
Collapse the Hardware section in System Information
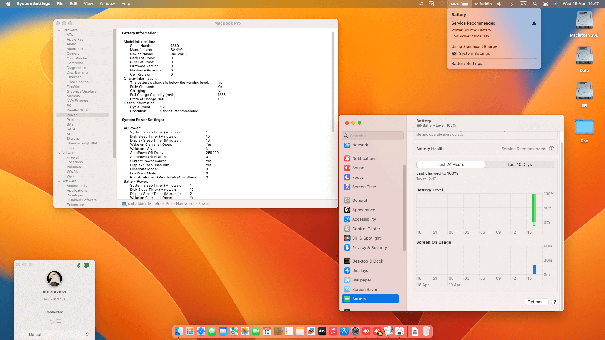[59, 30]
